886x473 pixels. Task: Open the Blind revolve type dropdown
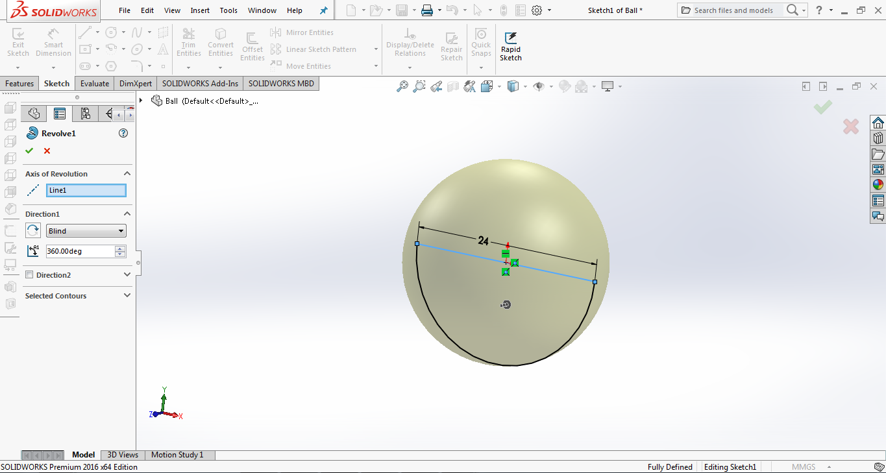(x=86, y=231)
